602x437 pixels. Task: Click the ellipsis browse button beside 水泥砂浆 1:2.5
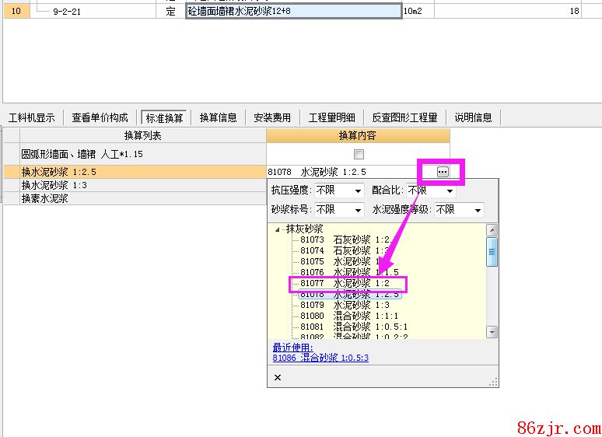[442, 172]
